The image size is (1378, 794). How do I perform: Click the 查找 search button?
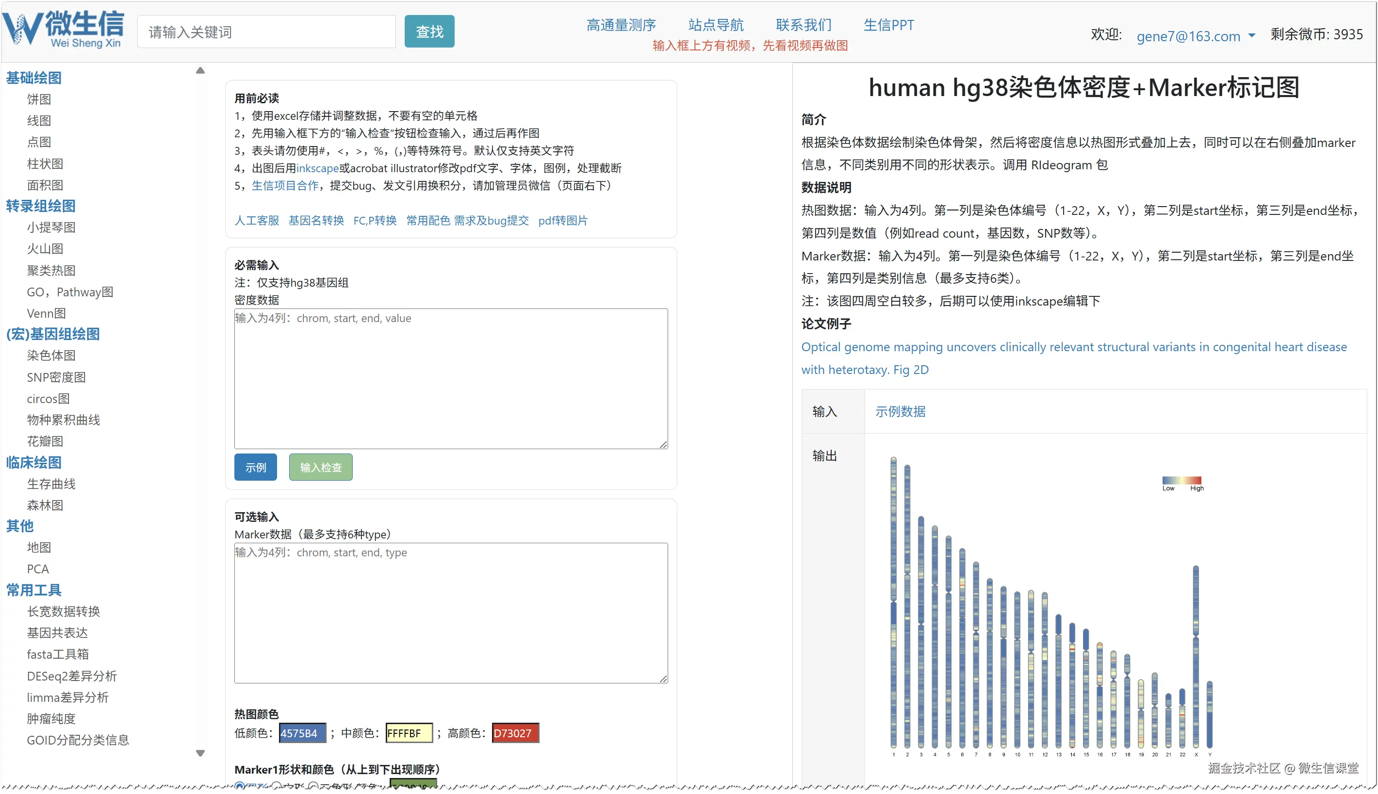(429, 32)
